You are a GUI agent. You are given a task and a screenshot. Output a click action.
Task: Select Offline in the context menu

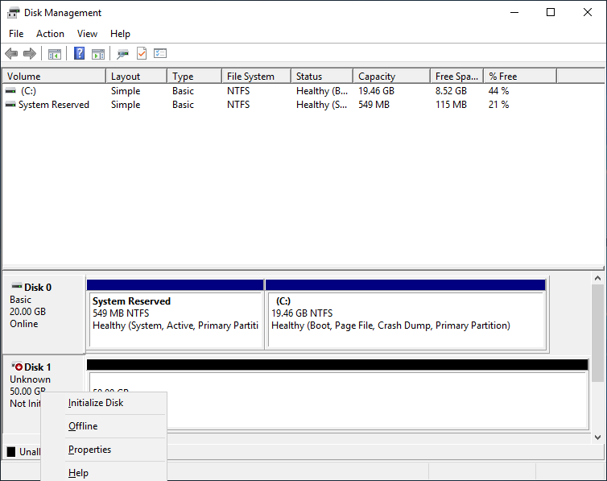pyautogui.click(x=104, y=426)
